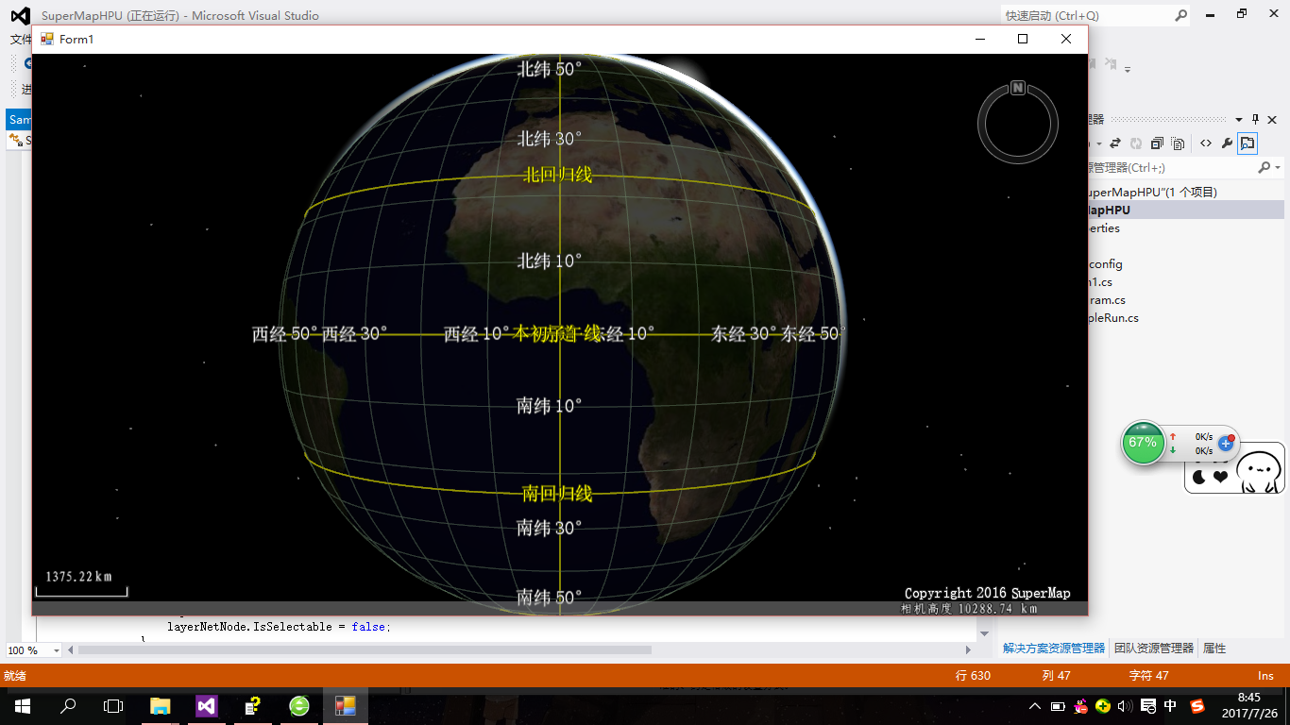Click the compass ring in Form1
Screen dimensions: 1290x725
(x=1018, y=125)
